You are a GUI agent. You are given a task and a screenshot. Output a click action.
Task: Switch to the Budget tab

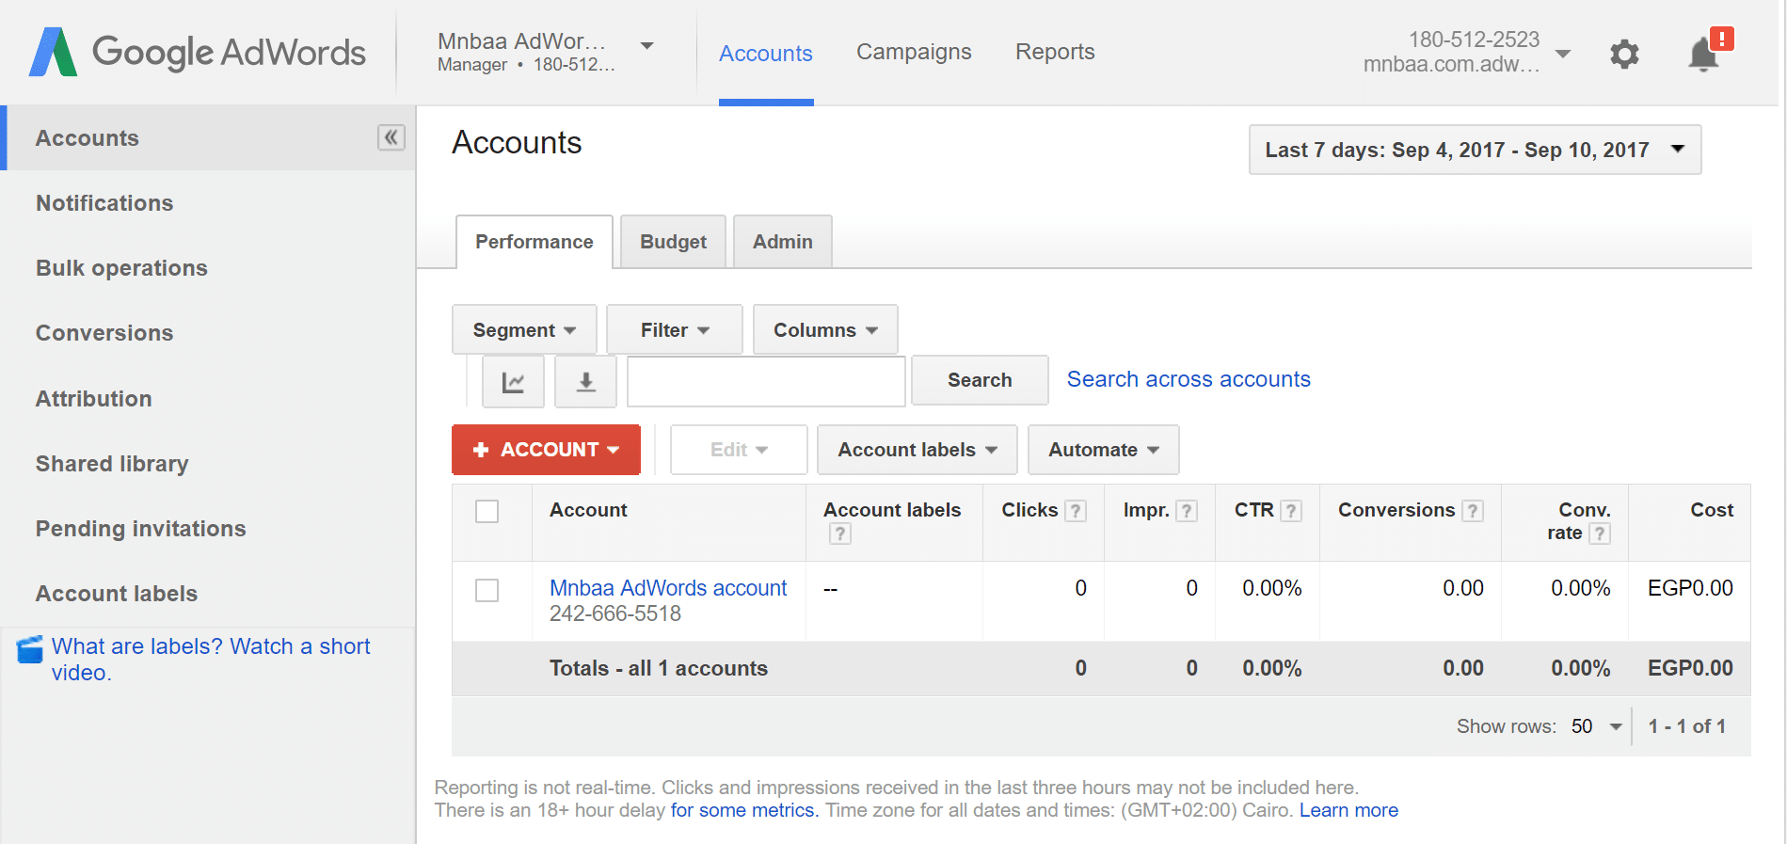(x=673, y=242)
